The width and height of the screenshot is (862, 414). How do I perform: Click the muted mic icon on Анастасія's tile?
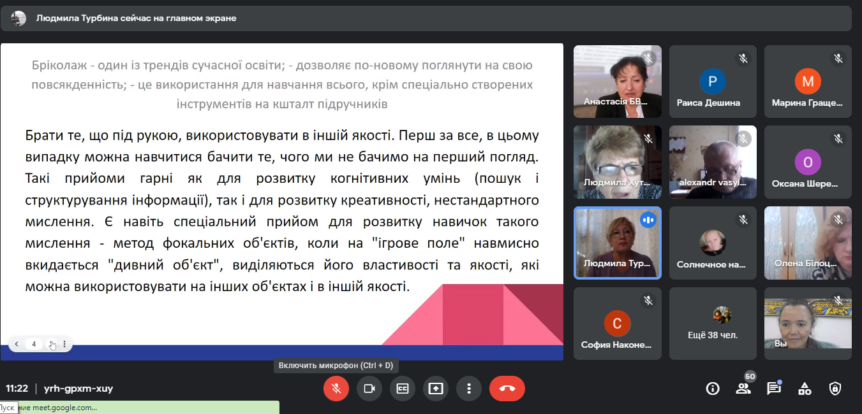(x=648, y=59)
